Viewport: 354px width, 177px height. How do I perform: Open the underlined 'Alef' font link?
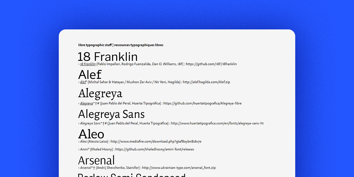(83, 82)
